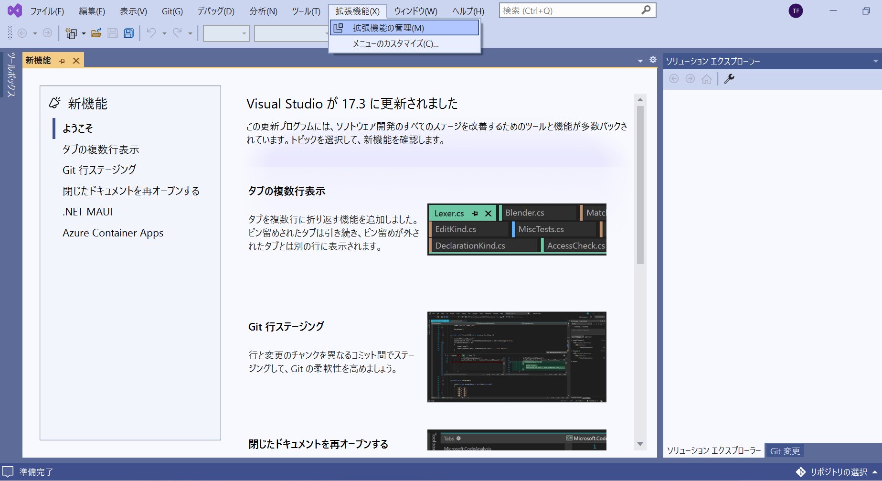Click the content scrollbar down arrow
This screenshot has width=882, height=481.
(640, 444)
